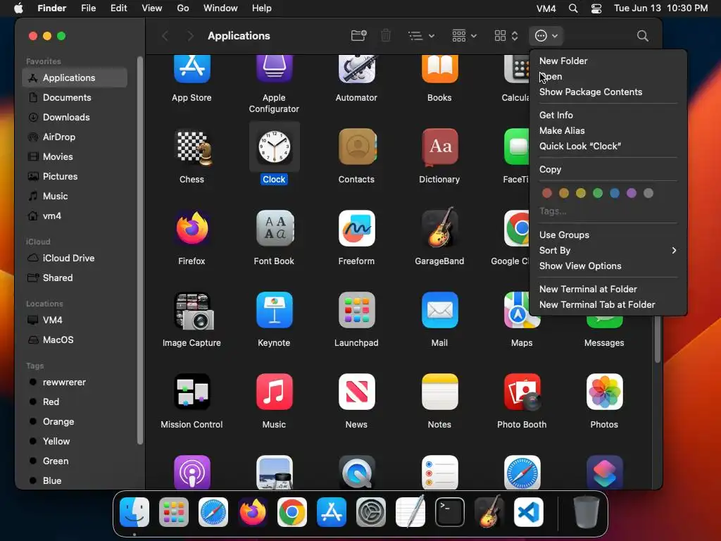Select the Orange tag in sidebar

coord(75,421)
